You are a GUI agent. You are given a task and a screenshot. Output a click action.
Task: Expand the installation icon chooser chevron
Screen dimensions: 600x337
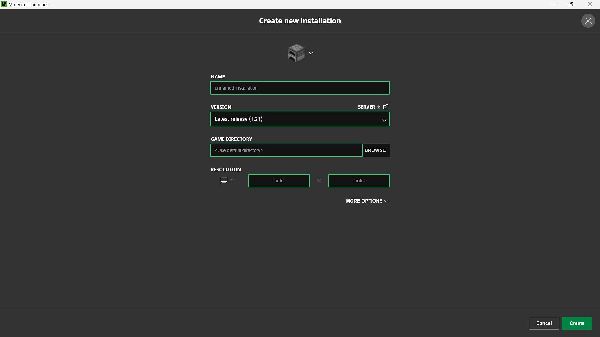click(311, 53)
